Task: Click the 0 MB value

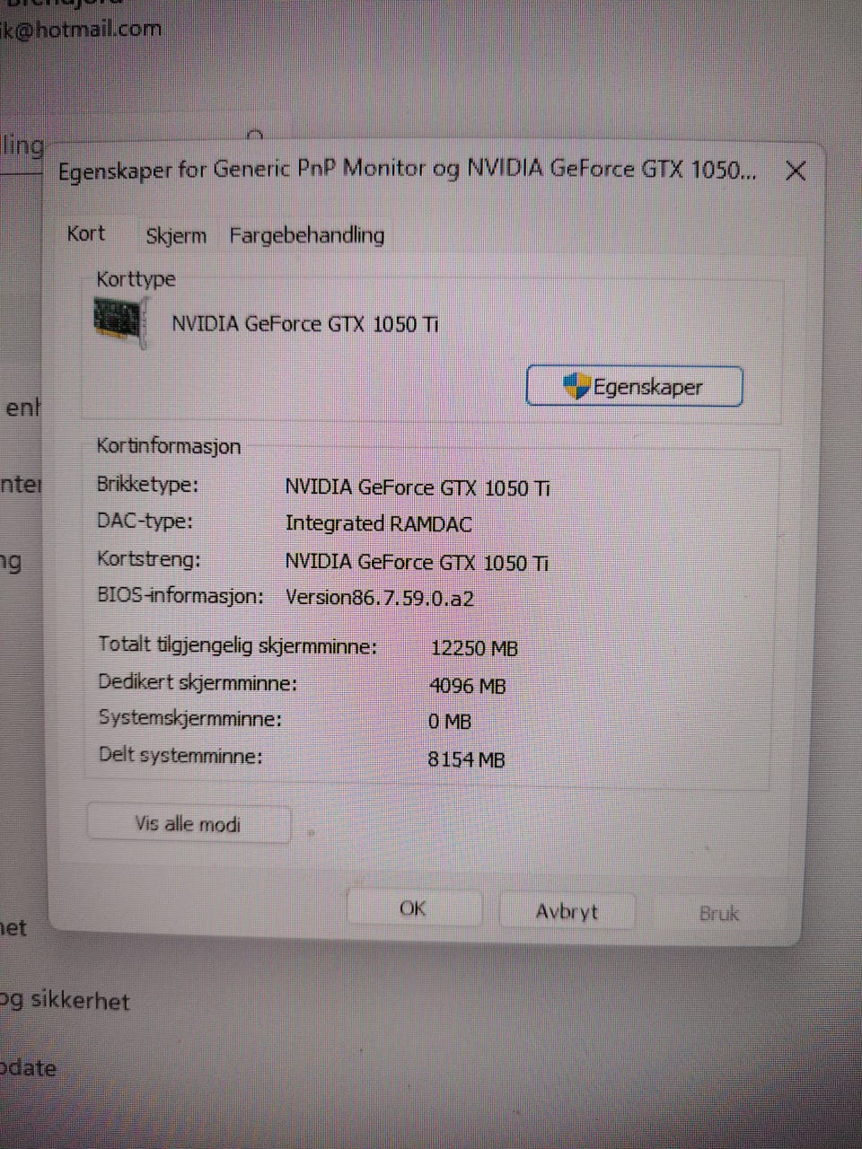Action: click(x=450, y=722)
